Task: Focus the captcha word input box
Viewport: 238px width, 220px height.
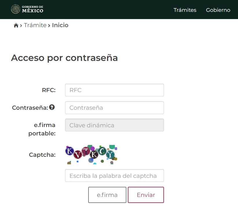Action: 114,176
